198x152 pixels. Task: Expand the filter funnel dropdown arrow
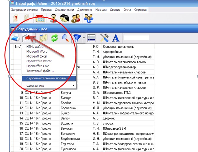[x=84, y=38]
